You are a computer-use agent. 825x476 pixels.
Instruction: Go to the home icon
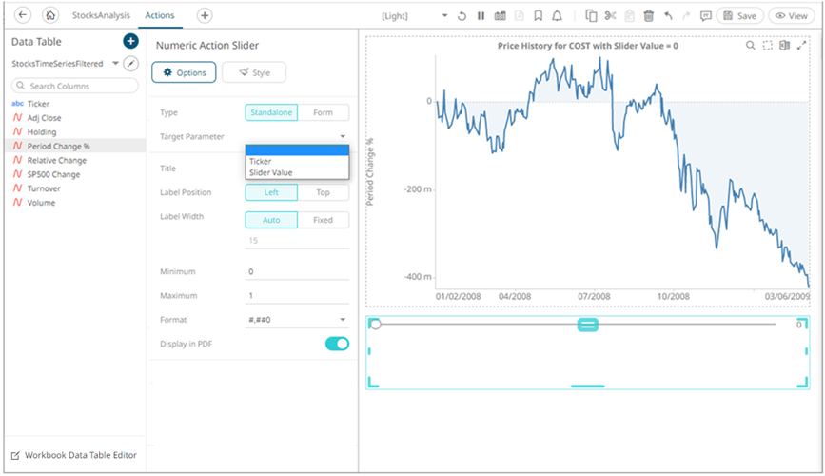pyautogui.click(x=50, y=15)
